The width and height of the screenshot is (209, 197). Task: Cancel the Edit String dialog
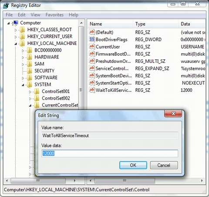[x=164, y=165]
